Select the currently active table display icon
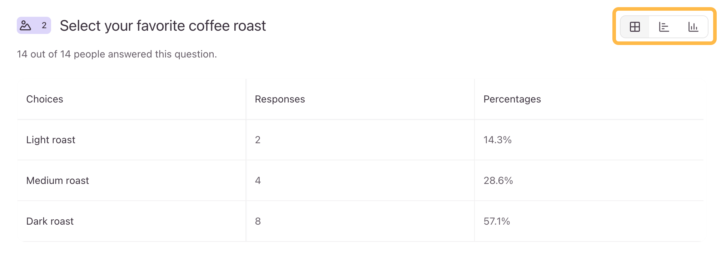Image resolution: width=721 pixels, height=260 pixels. click(x=635, y=26)
